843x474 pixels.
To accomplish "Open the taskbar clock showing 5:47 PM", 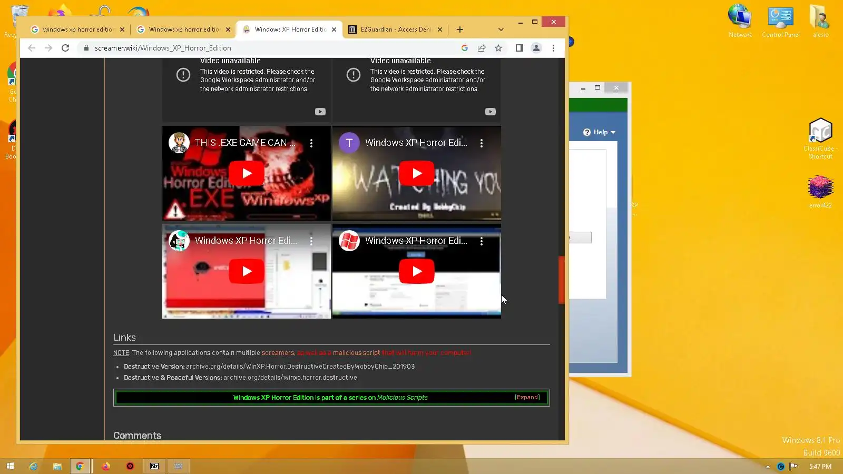I will click(820, 467).
